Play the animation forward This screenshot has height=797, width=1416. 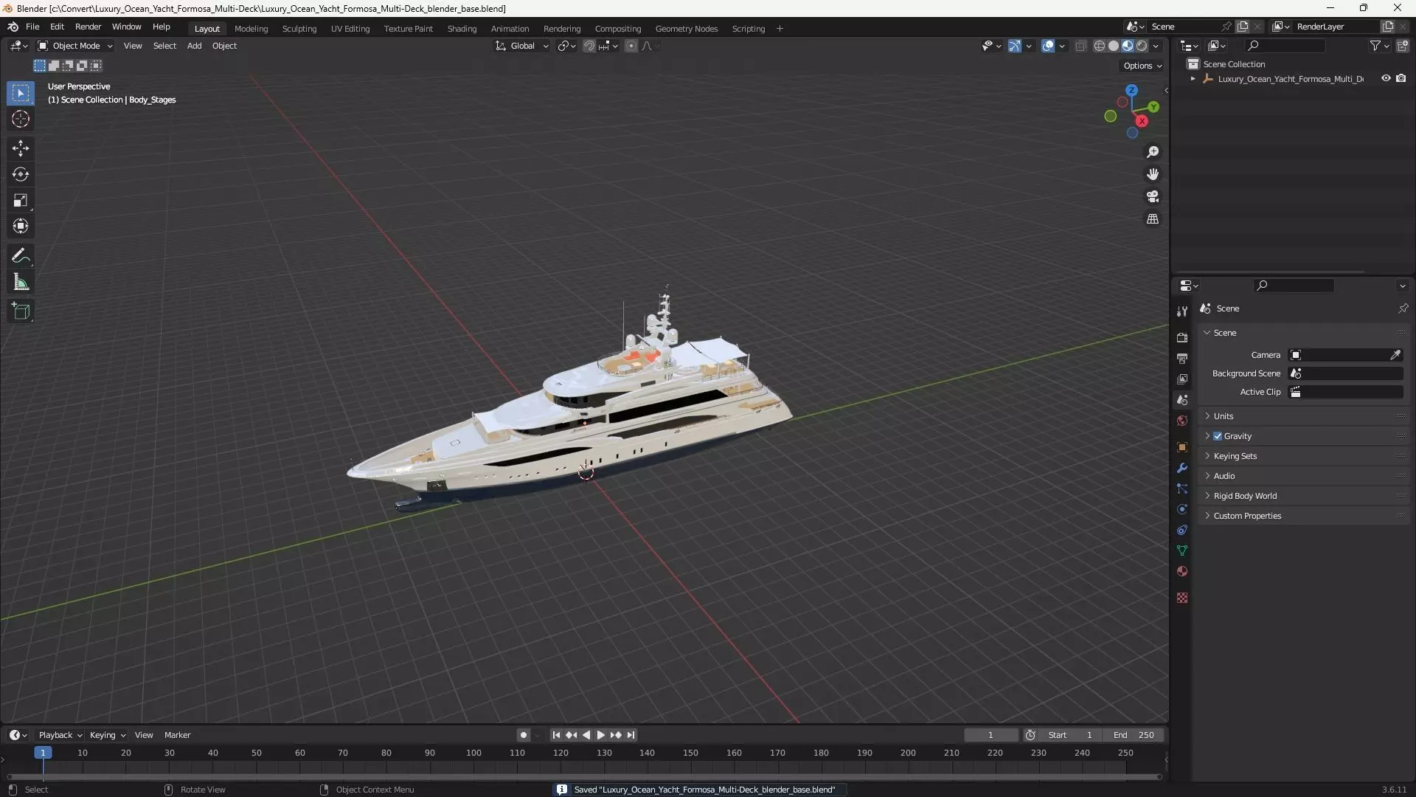[x=600, y=735]
